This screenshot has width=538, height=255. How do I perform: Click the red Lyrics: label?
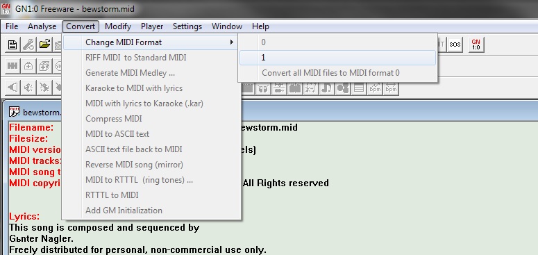[24, 217]
